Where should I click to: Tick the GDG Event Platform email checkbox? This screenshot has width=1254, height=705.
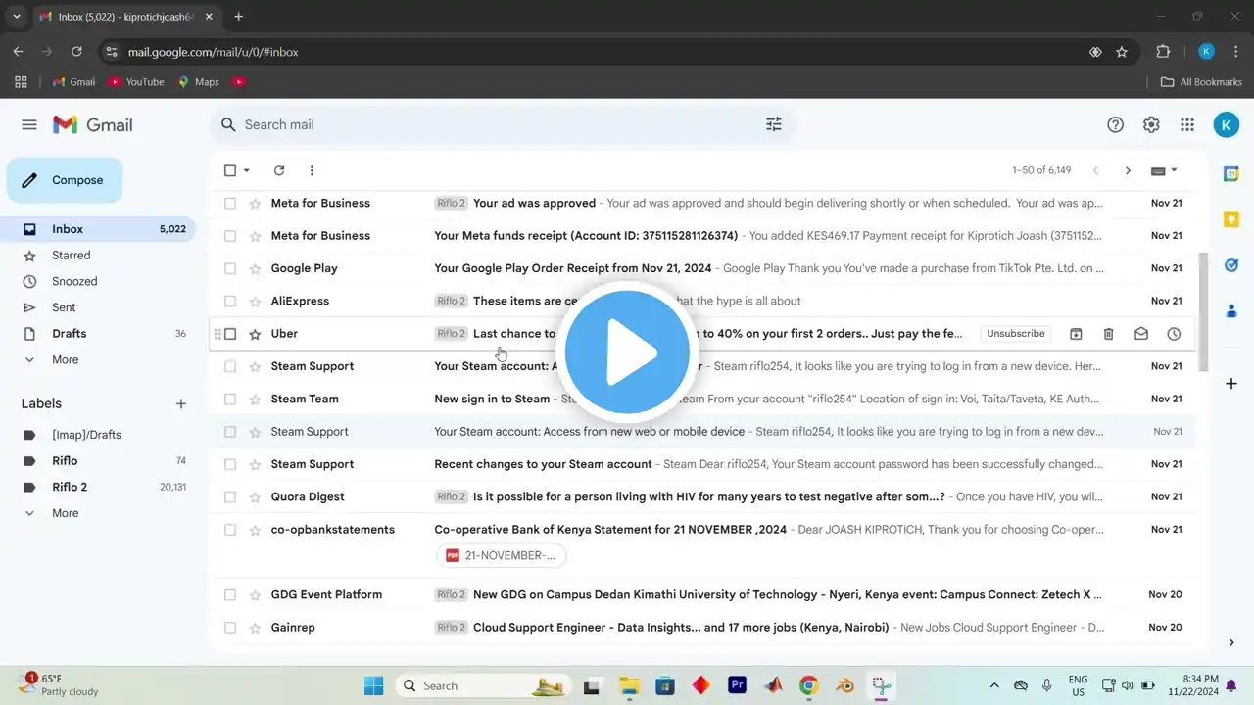click(x=230, y=595)
